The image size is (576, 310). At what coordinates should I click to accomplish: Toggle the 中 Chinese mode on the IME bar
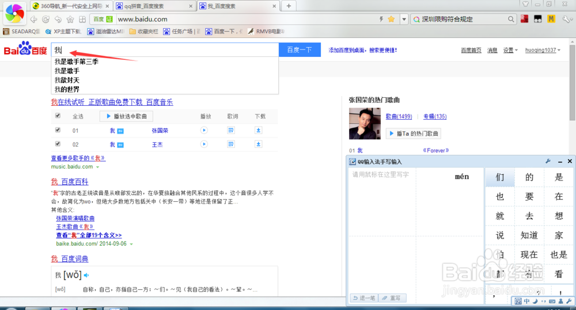tap(526, 301)
